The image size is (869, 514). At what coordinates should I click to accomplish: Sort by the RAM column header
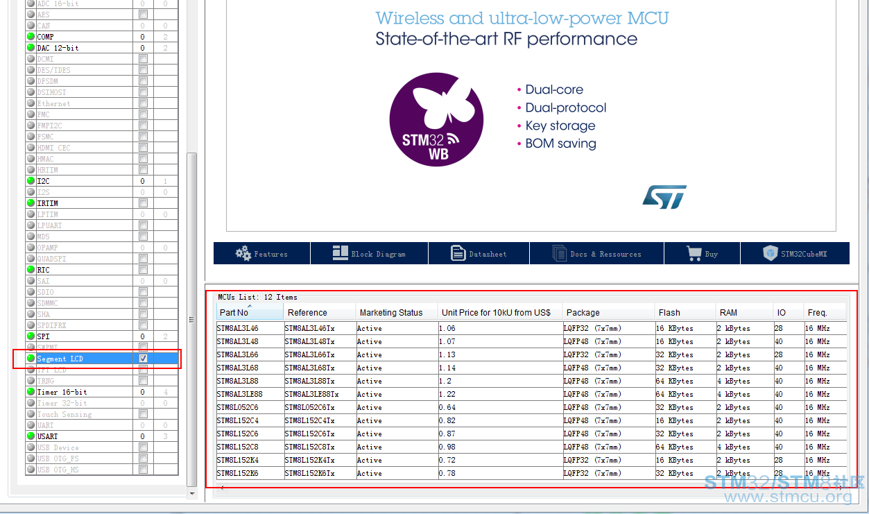tap(745, 312)
